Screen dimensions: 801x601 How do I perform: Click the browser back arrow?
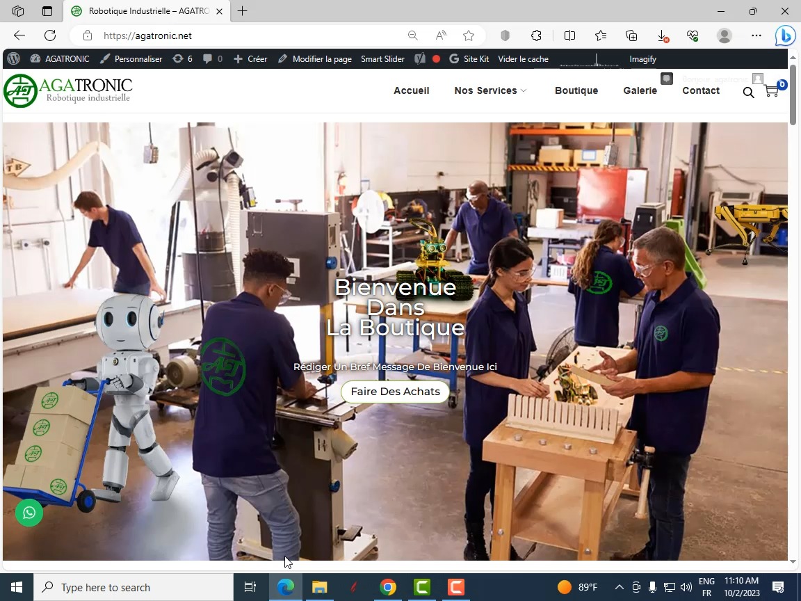tap(19, 35)
